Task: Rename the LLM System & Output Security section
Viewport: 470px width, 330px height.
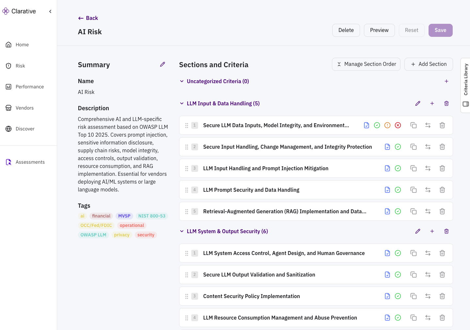Action: tap(418, 231)
